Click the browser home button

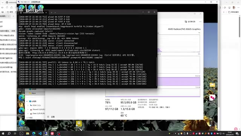[12, 8]
